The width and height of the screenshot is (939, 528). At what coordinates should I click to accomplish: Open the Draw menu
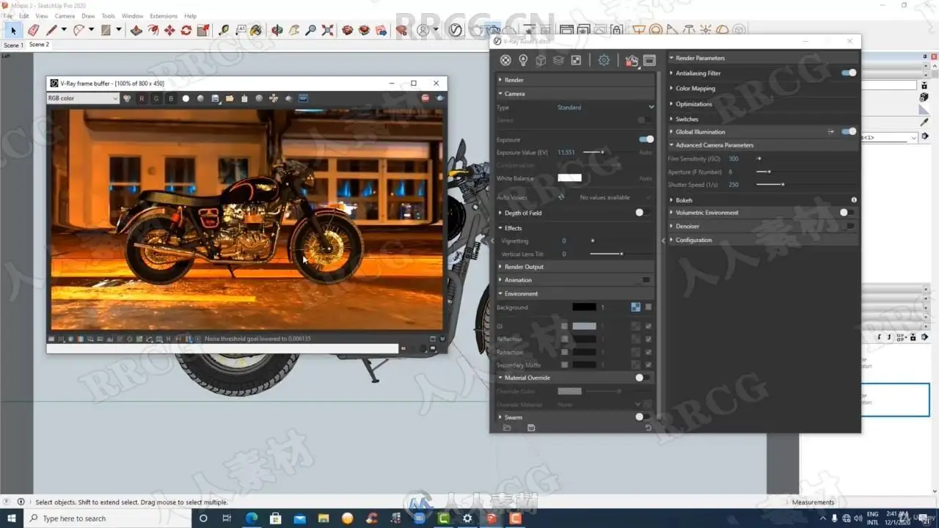[x=88, y=15]
